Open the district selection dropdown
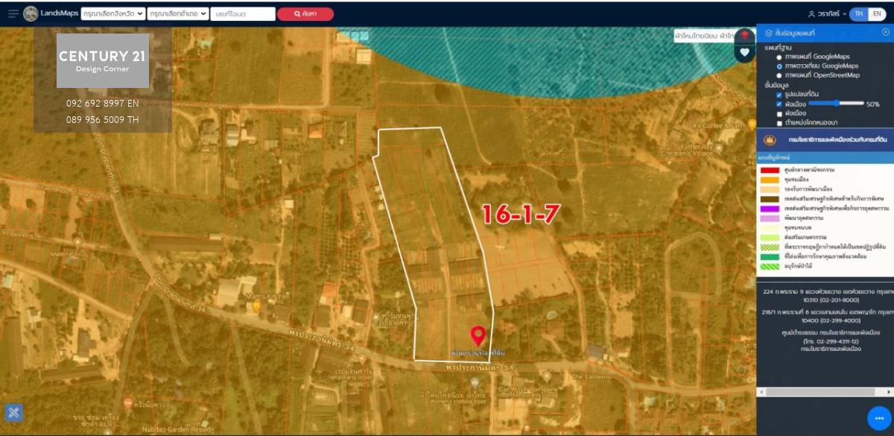Screen dimensions: 894x436 pyautogui.click(x=177, y=13)
